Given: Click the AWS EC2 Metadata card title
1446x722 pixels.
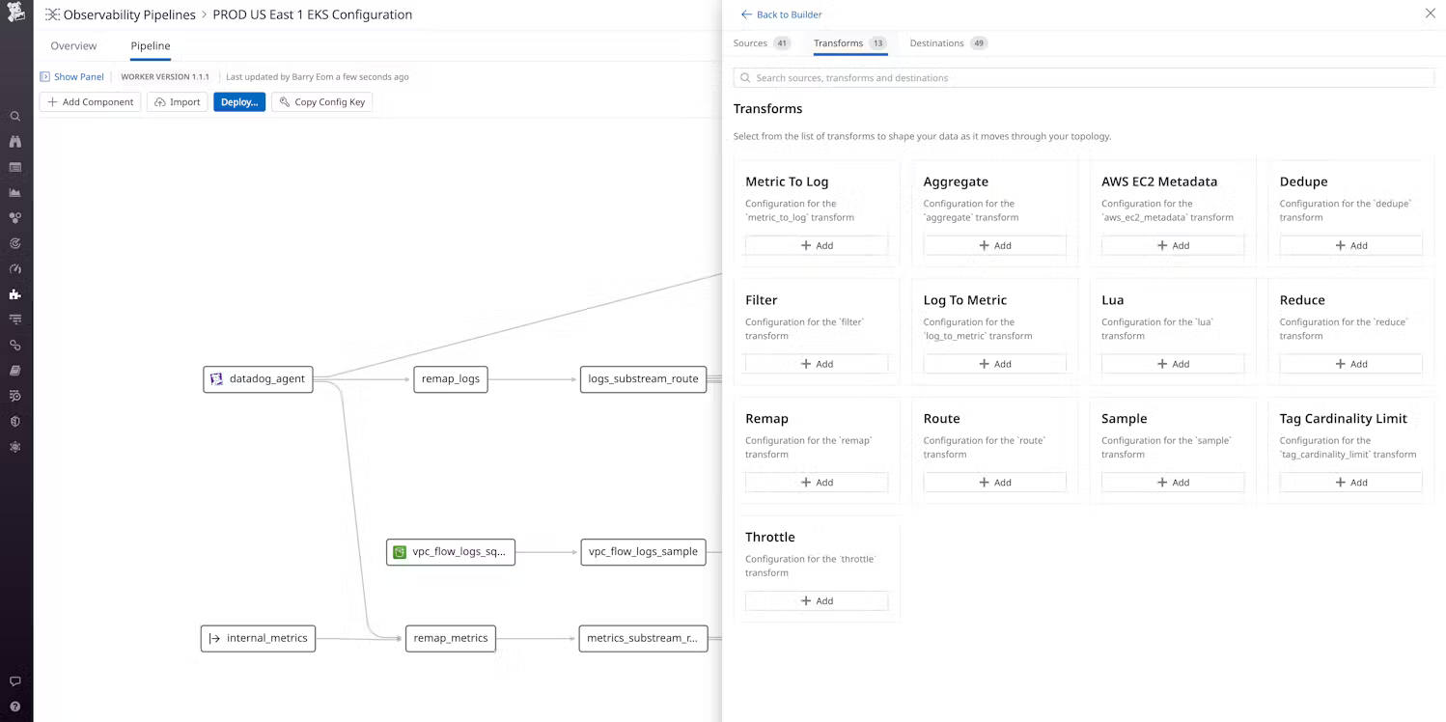Looking at the screenshot, I should click(x=1159, y=181).
